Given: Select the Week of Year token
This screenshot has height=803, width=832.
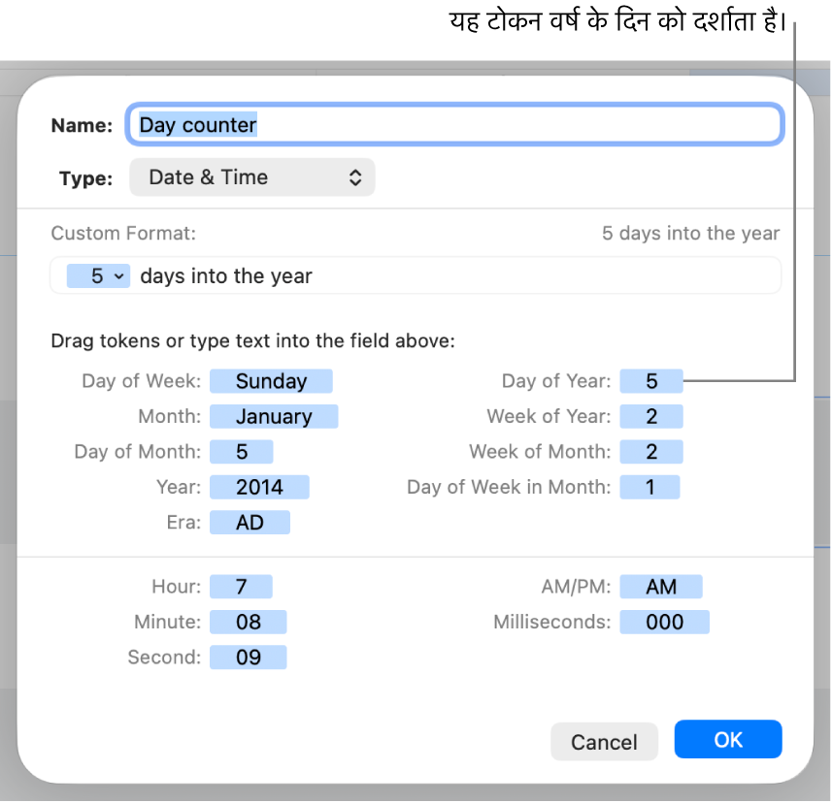Looking at the screenshot, I should pyautogui.click(x=651, y=417).
